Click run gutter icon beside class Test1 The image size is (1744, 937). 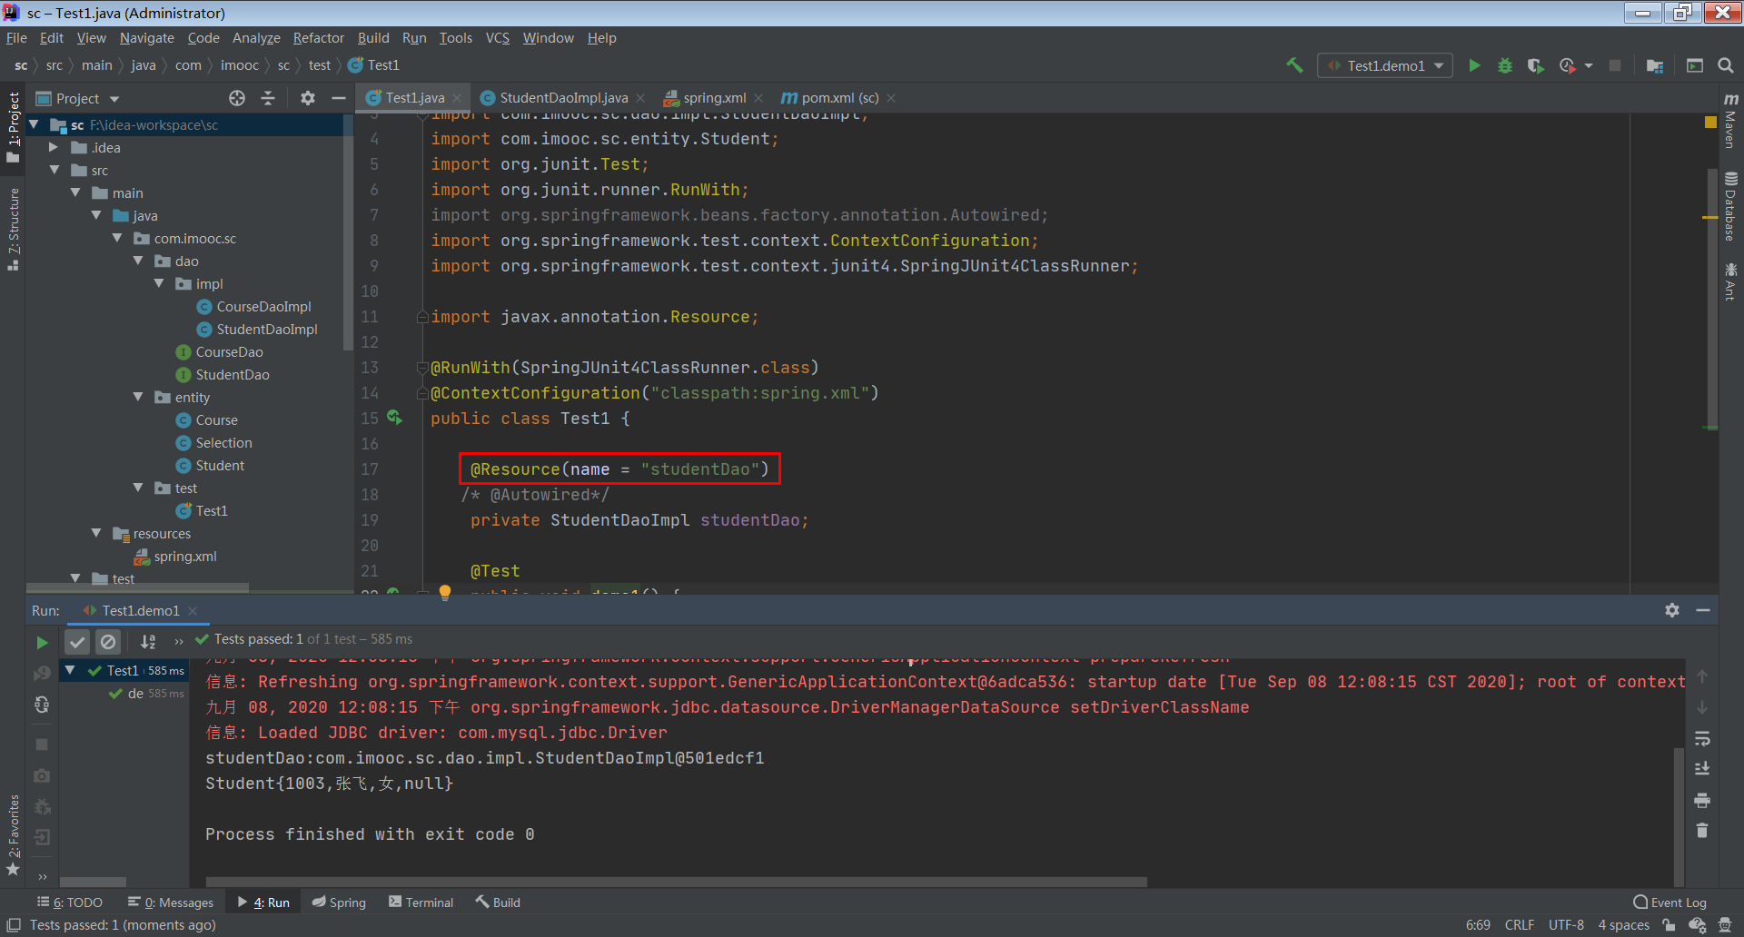click(394, 418)
